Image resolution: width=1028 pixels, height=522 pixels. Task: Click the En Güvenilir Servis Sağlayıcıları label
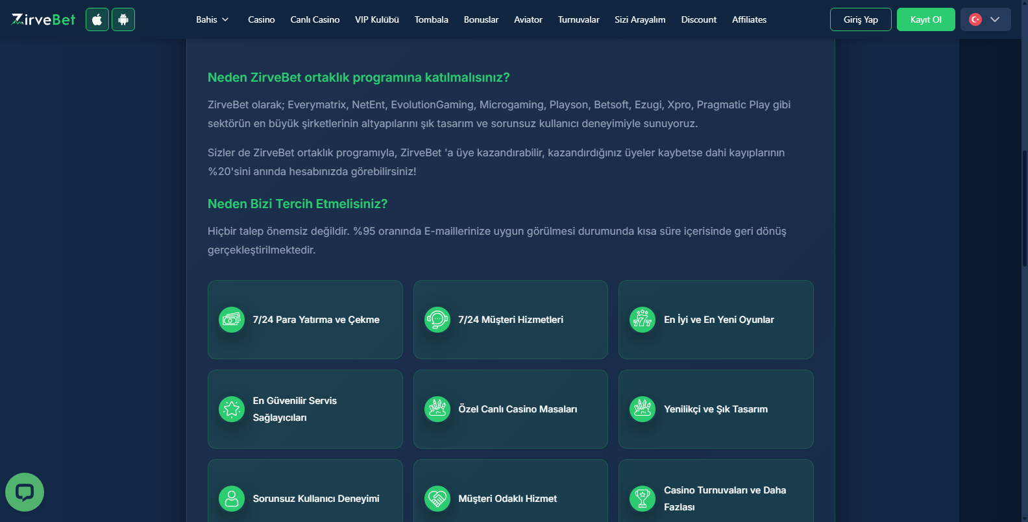(x=295, y=409)
